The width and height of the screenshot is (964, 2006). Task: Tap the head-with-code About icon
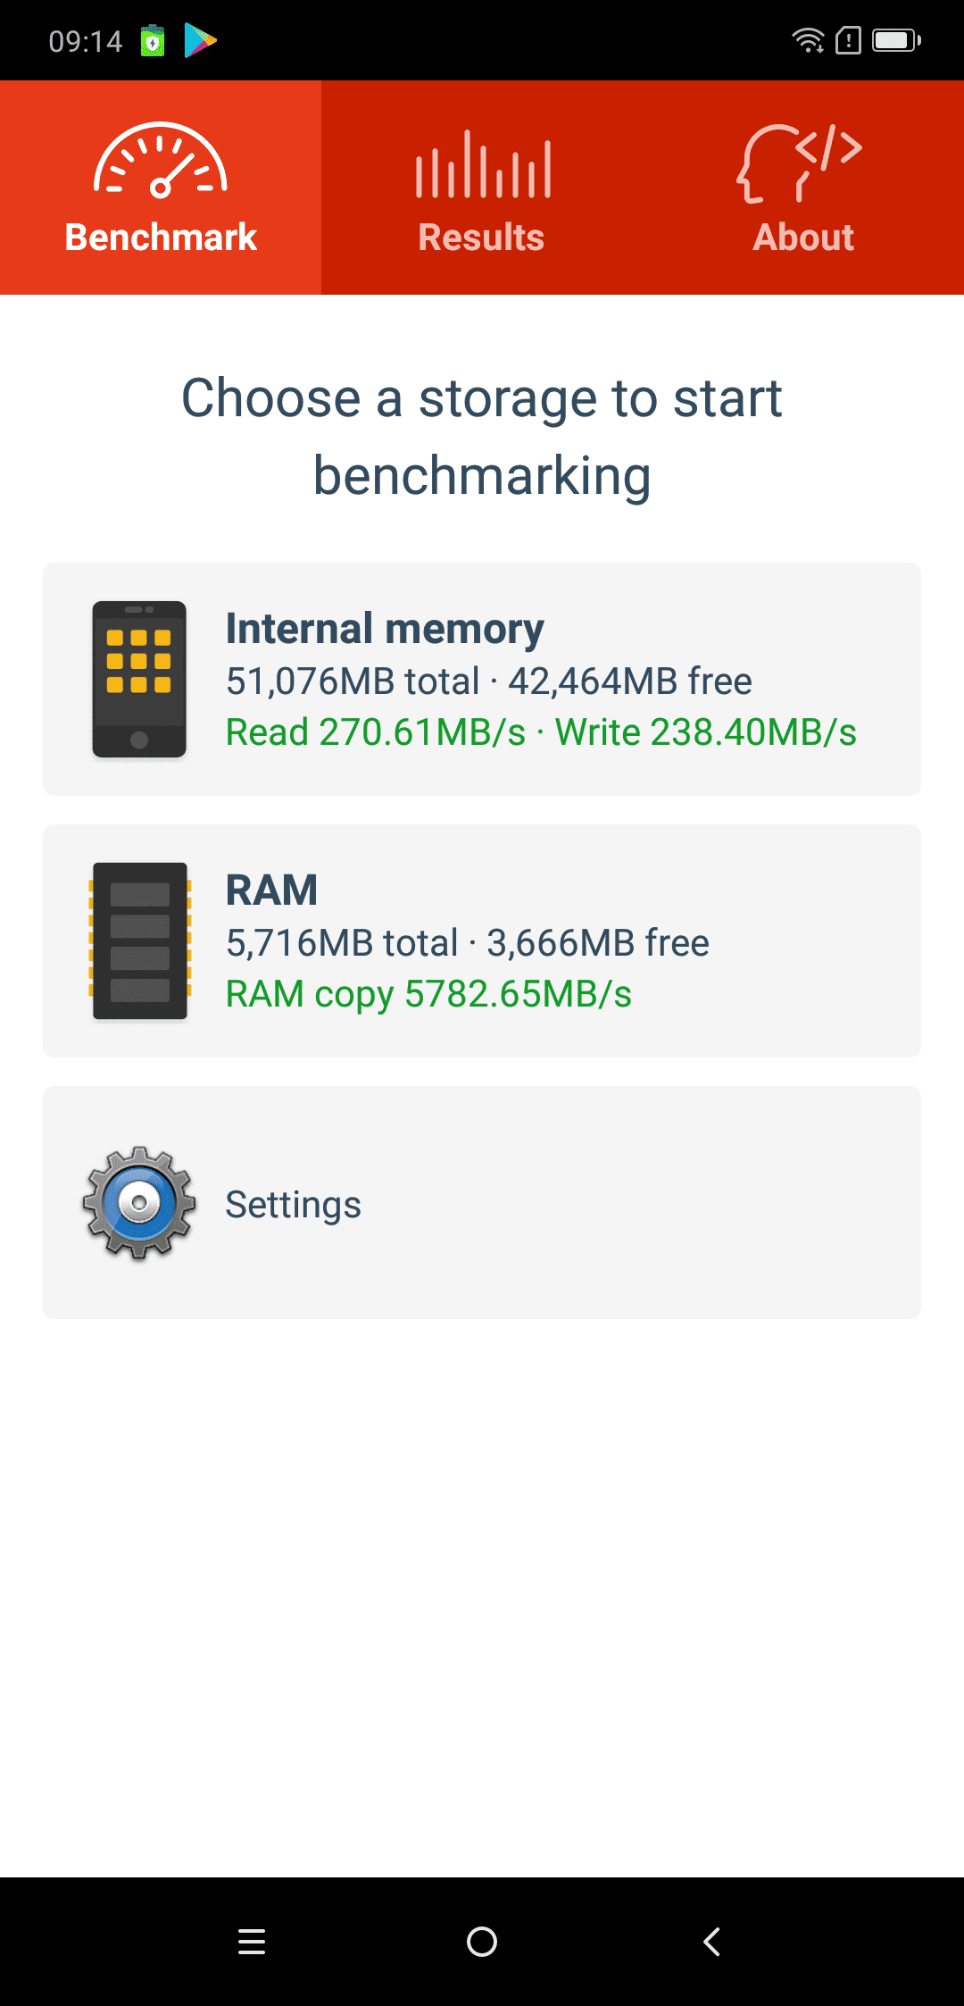(799, 163)
